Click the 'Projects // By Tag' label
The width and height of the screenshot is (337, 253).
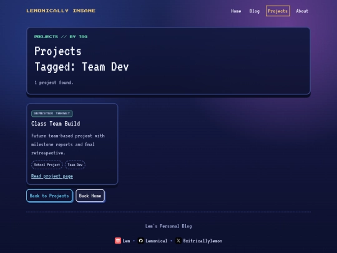click(x=61, y=37)
